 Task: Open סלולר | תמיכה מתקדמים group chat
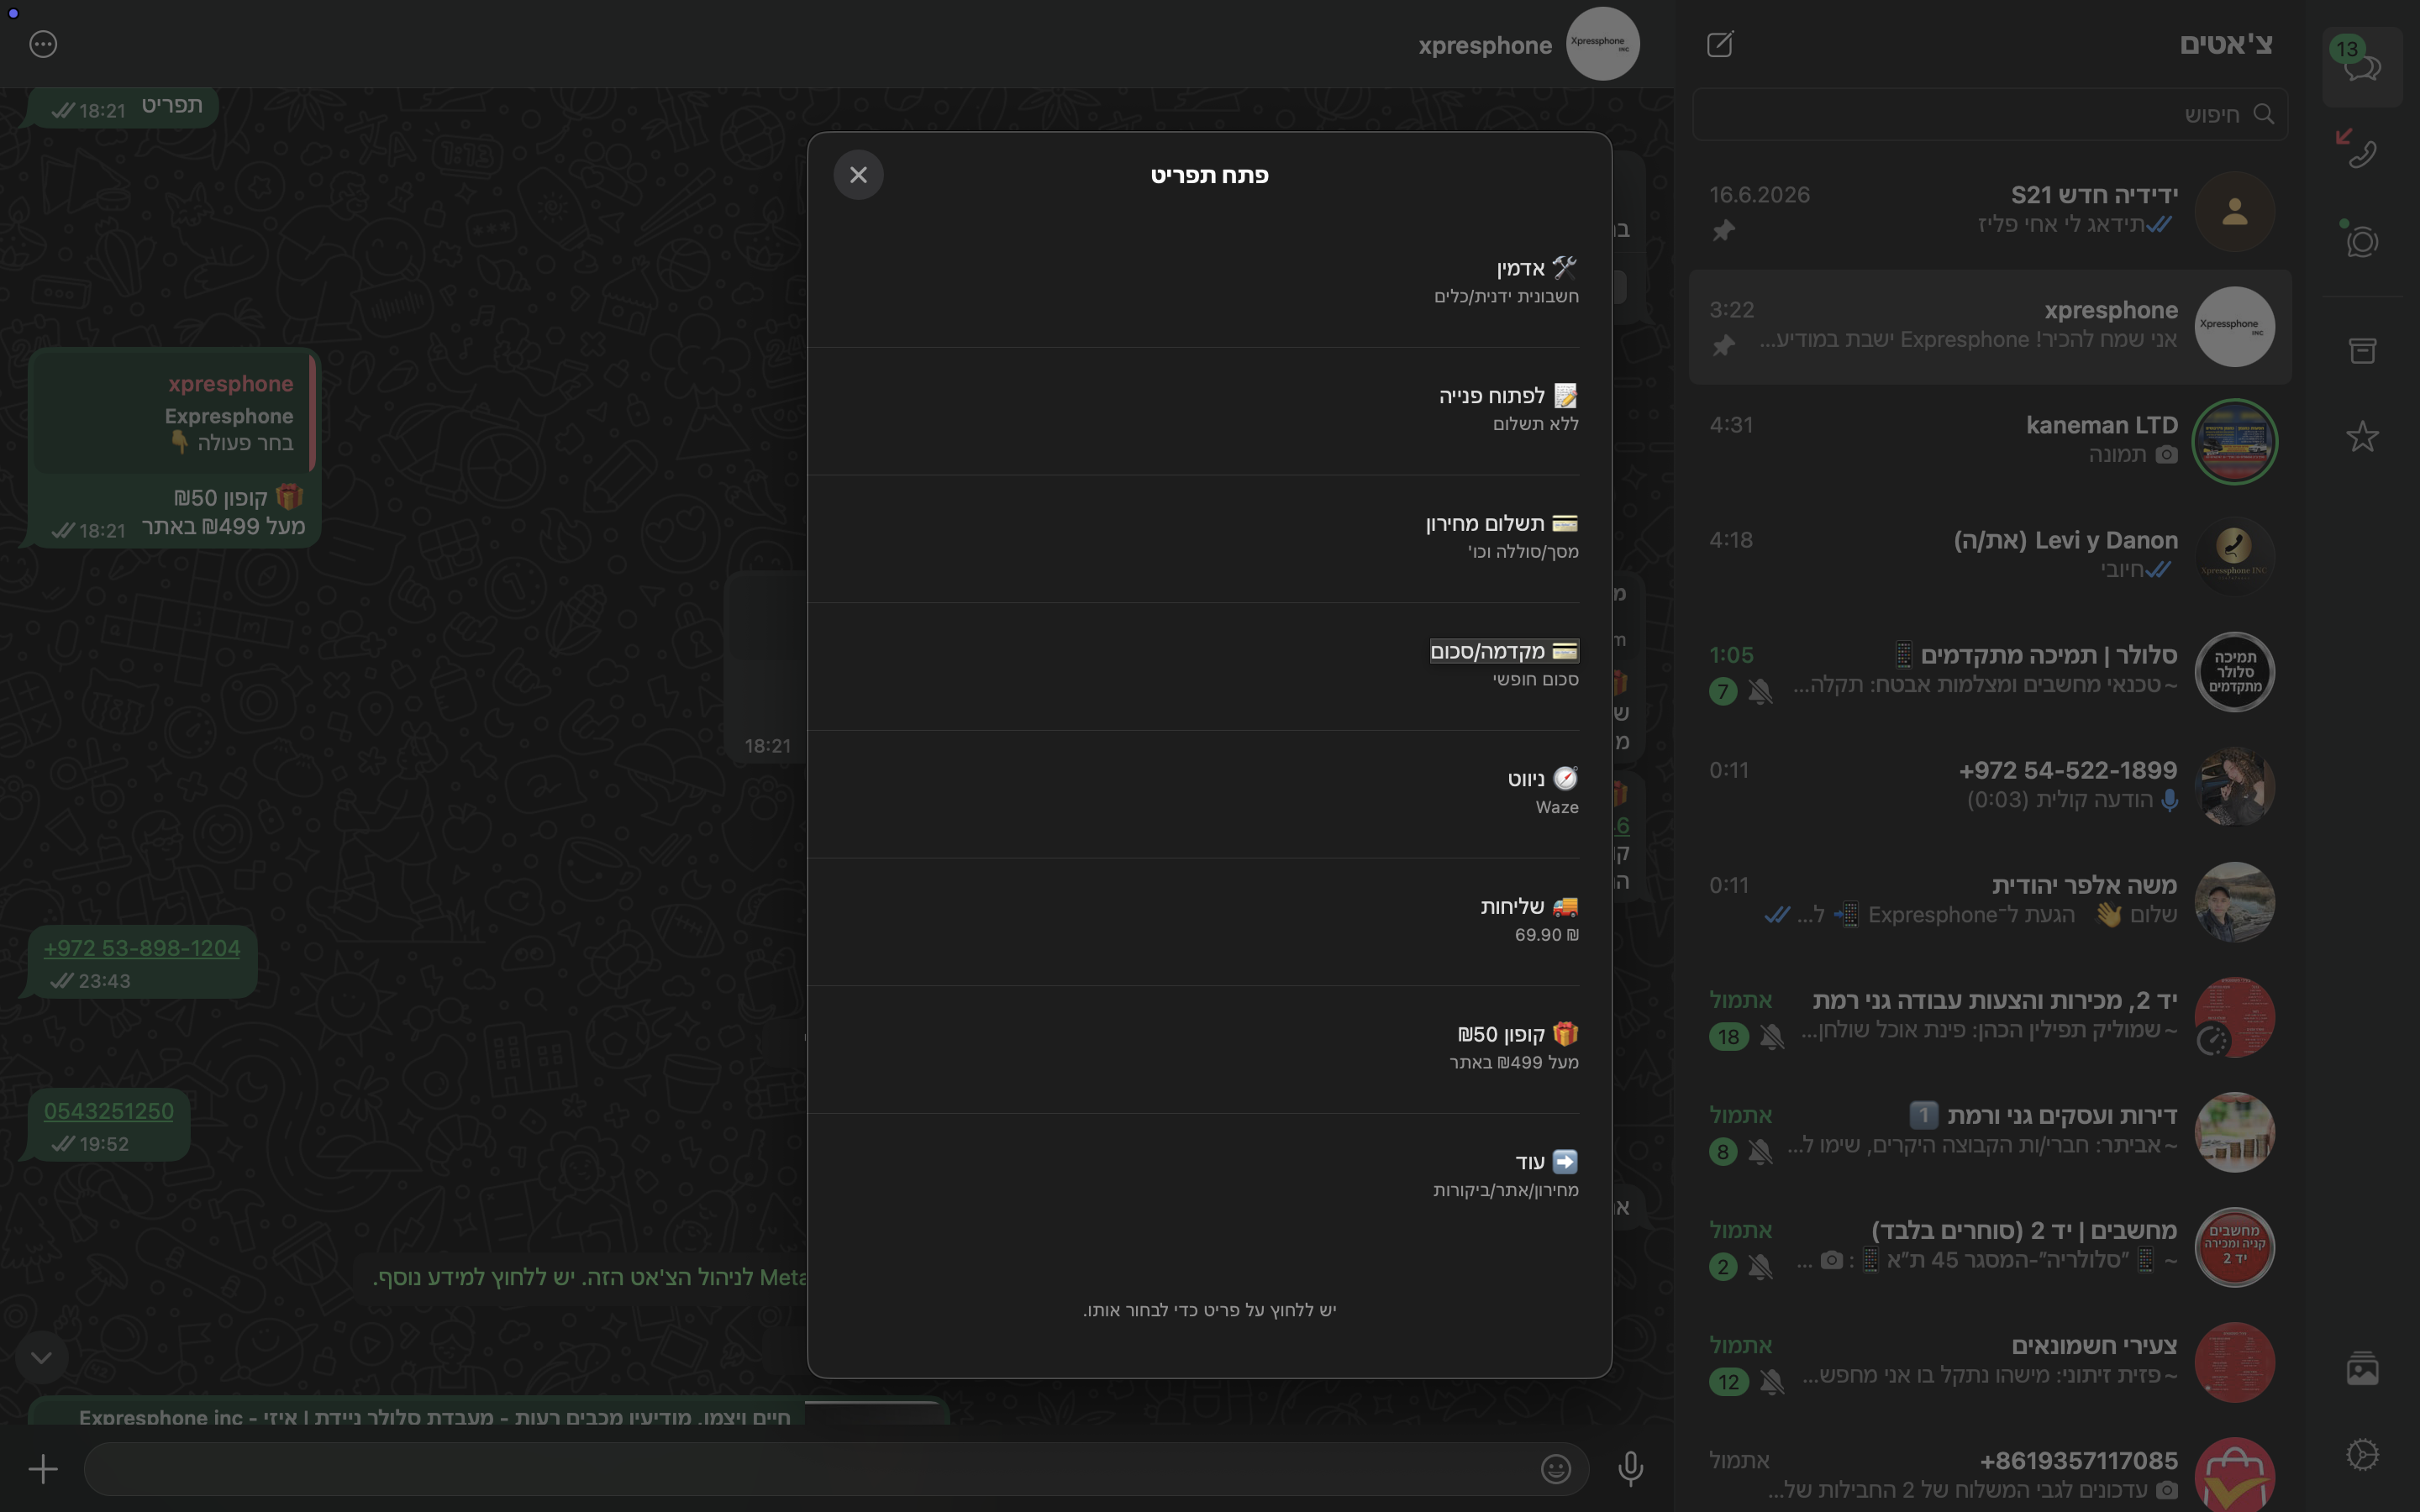click(1990, 671)
